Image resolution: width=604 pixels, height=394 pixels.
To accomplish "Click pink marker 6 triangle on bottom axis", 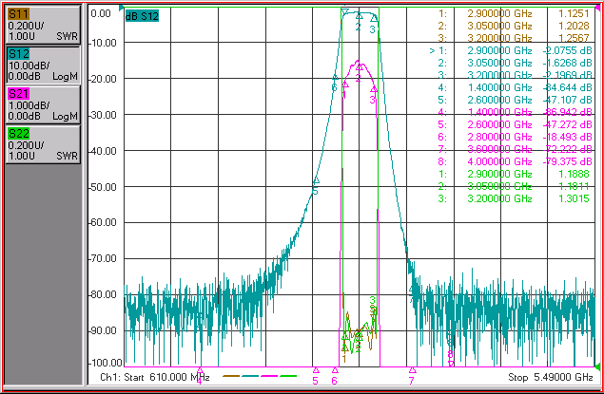I will [335, 370].
